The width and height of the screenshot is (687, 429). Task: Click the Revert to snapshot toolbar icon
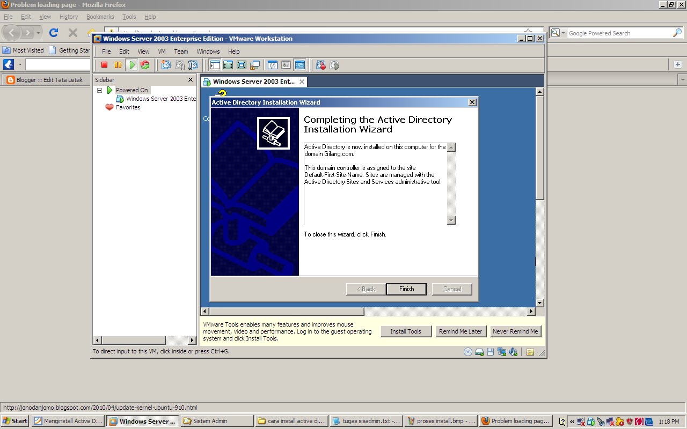180,65
